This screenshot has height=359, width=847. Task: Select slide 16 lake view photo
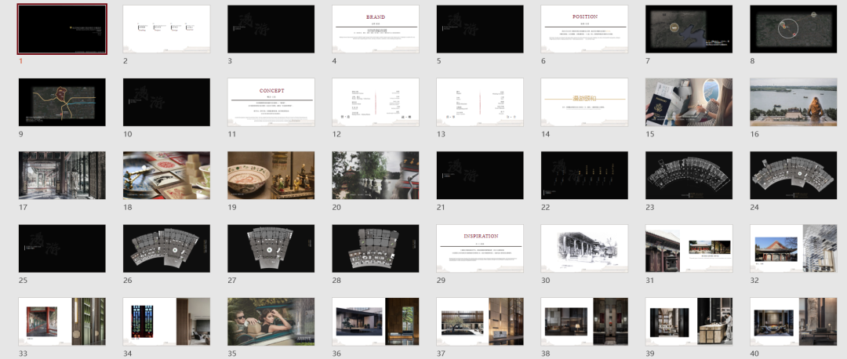point(794,102)
